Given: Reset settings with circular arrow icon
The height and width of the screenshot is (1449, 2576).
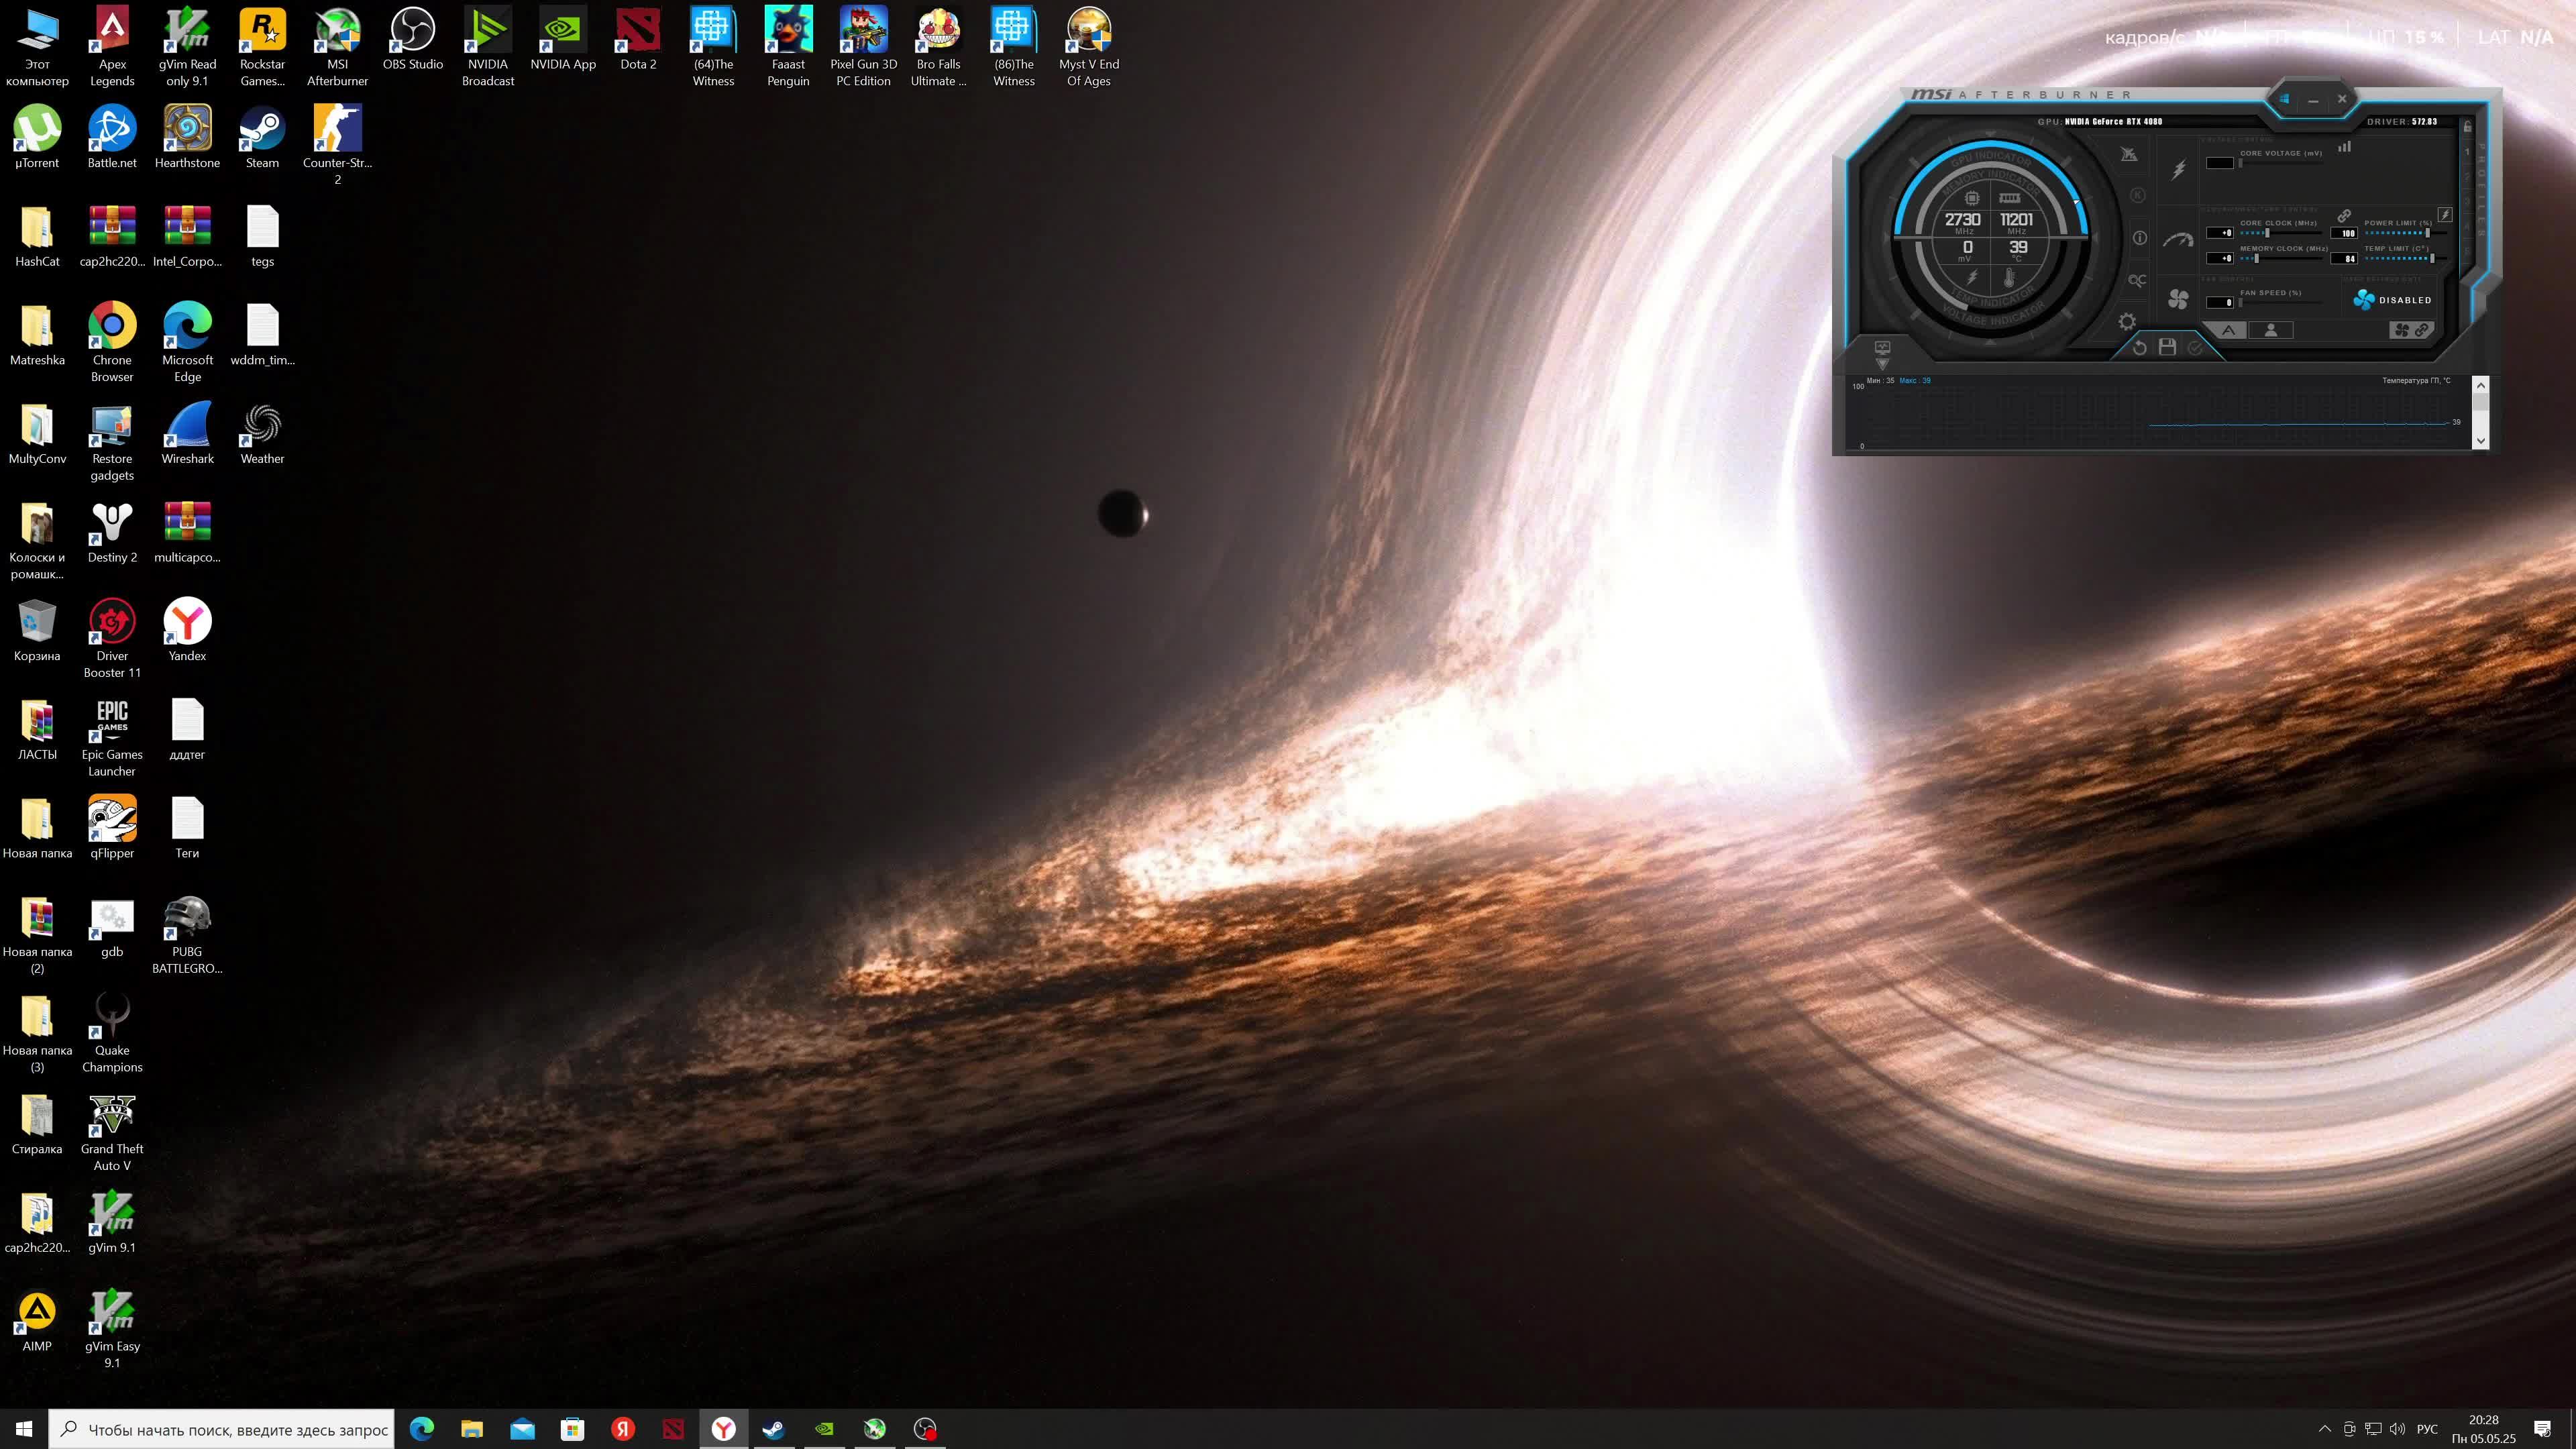Looking at the screenshot, I should pyautogui.click(x=2139, y=347).
